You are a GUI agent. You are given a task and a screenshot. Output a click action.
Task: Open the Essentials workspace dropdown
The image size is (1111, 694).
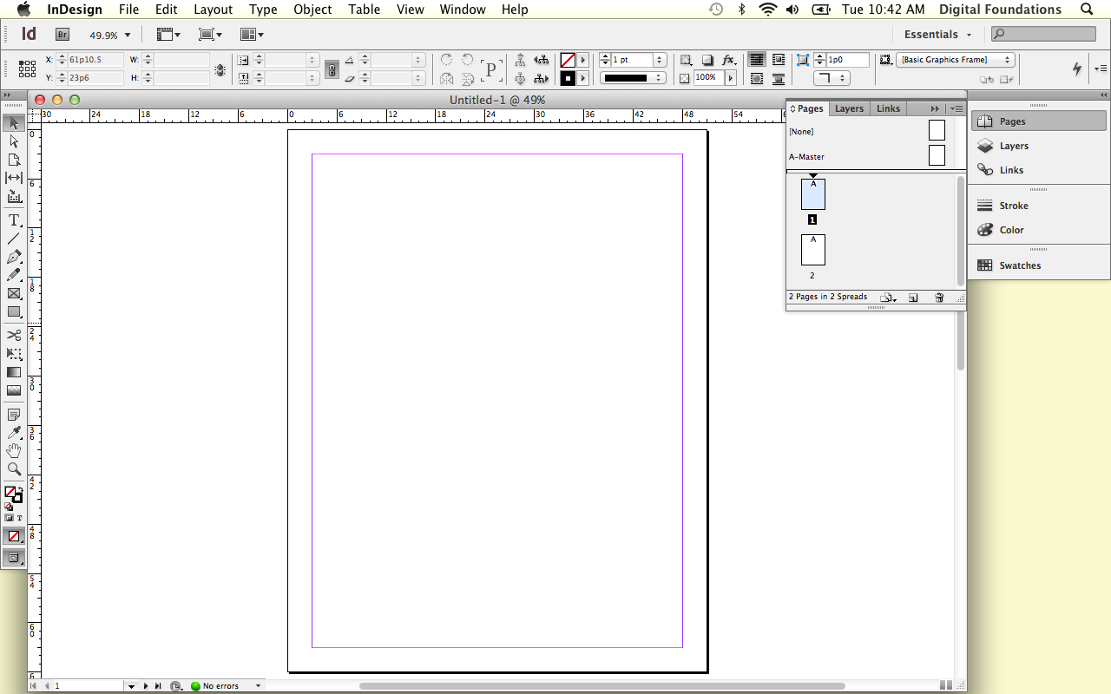937,35
